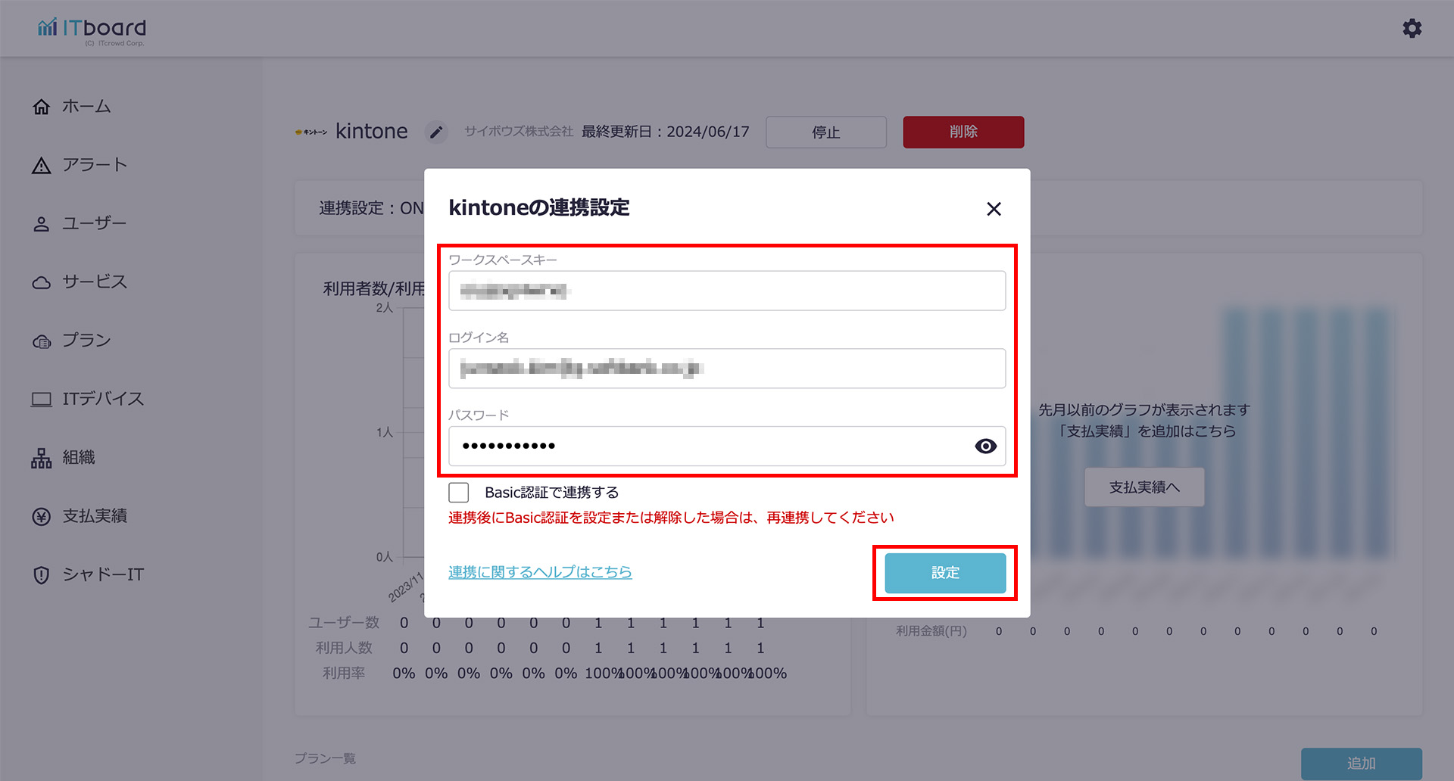Screen dimensions: 1454x781
Task: Click the red 削除 button
Action: pos(963,132)
